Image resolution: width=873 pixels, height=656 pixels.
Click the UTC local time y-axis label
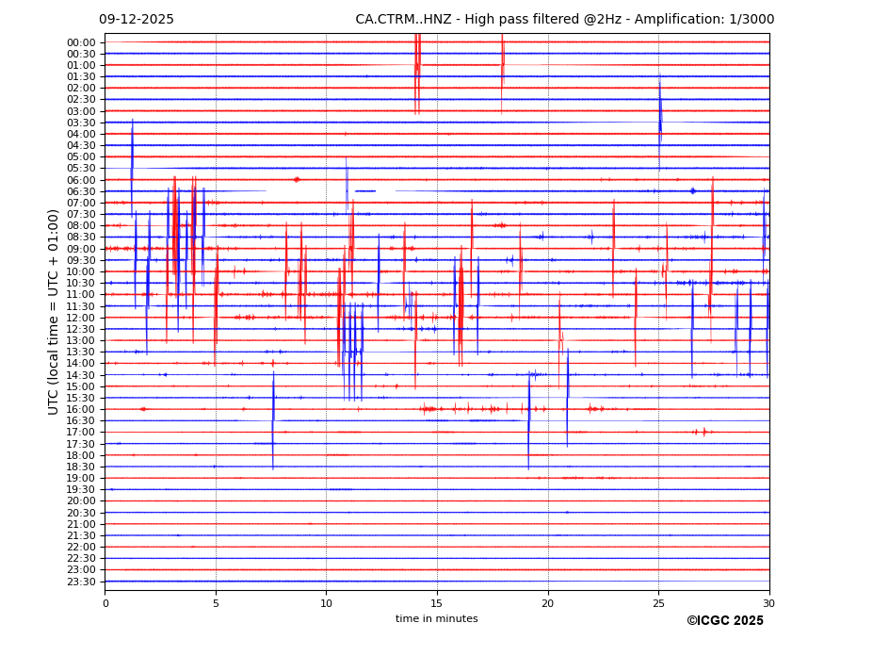(x=54, y=312)
